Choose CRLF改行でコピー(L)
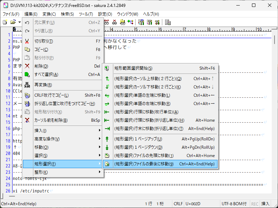 (63, 95)
